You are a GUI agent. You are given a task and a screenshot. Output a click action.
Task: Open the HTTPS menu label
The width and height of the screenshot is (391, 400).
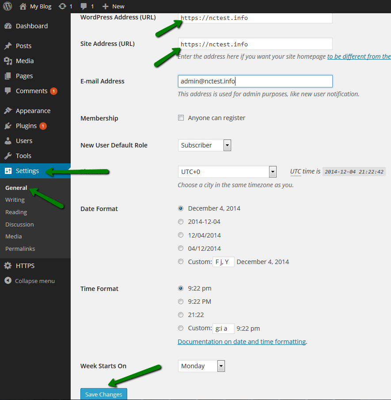25,266
